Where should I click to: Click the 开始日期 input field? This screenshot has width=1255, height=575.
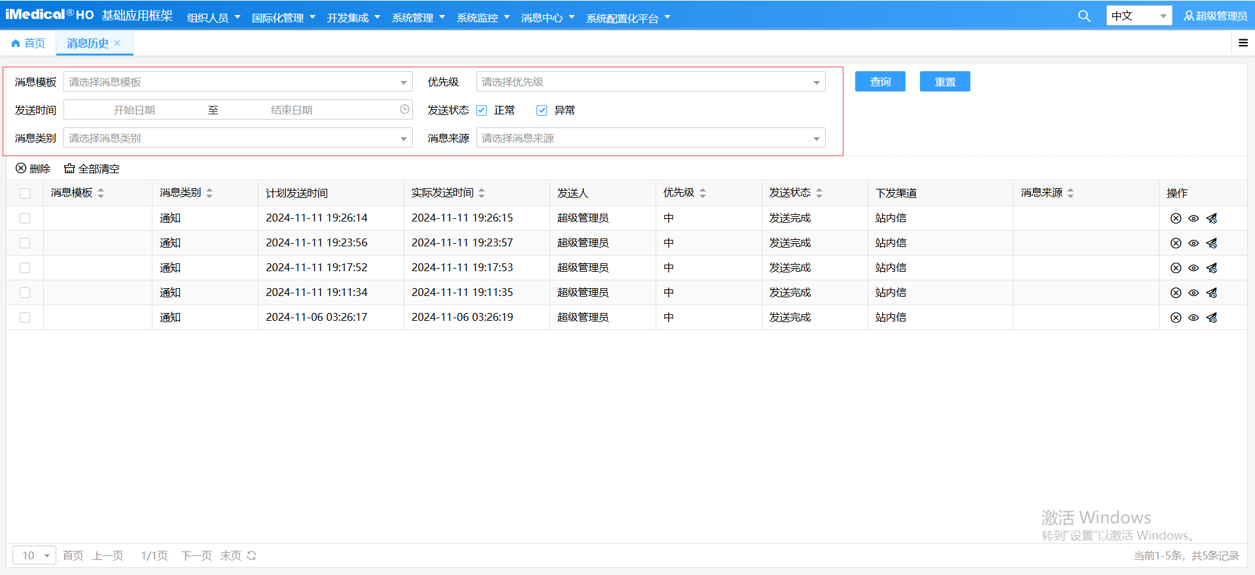coord(134,110)
